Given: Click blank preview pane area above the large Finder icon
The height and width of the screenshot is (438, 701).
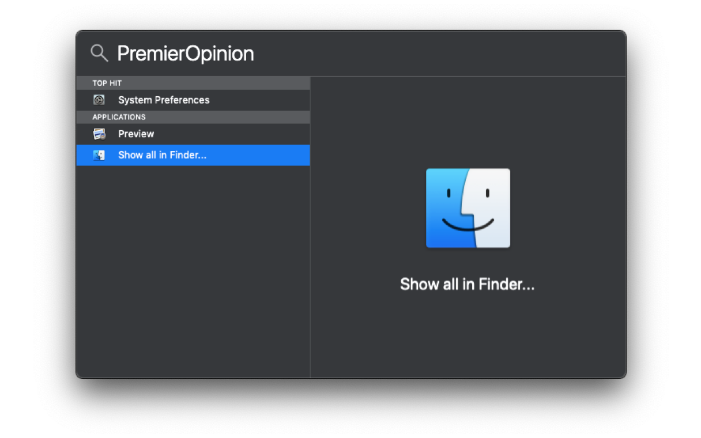Looking at the screenshot, I should pos(468,121).
